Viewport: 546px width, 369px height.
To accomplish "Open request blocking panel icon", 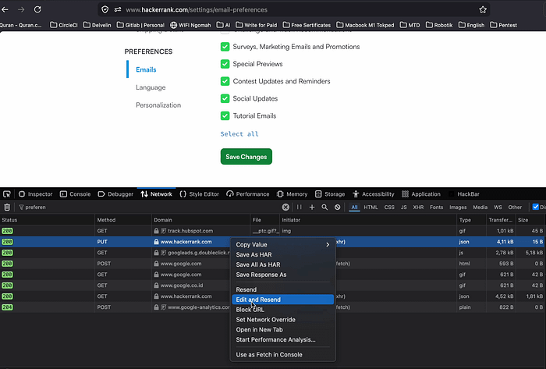I will (338, 208).
